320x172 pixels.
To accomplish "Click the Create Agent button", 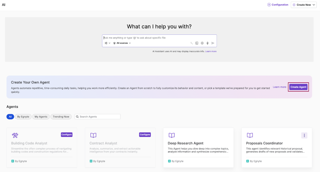I will 298,87.
